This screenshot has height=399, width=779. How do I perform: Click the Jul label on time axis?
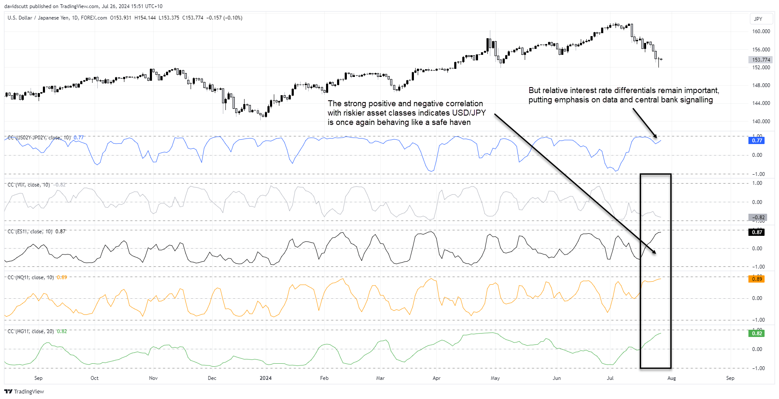point(610,378)
